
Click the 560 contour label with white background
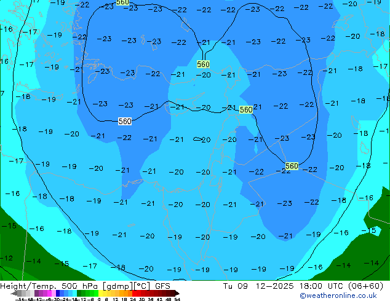click(x=125, y=121)
